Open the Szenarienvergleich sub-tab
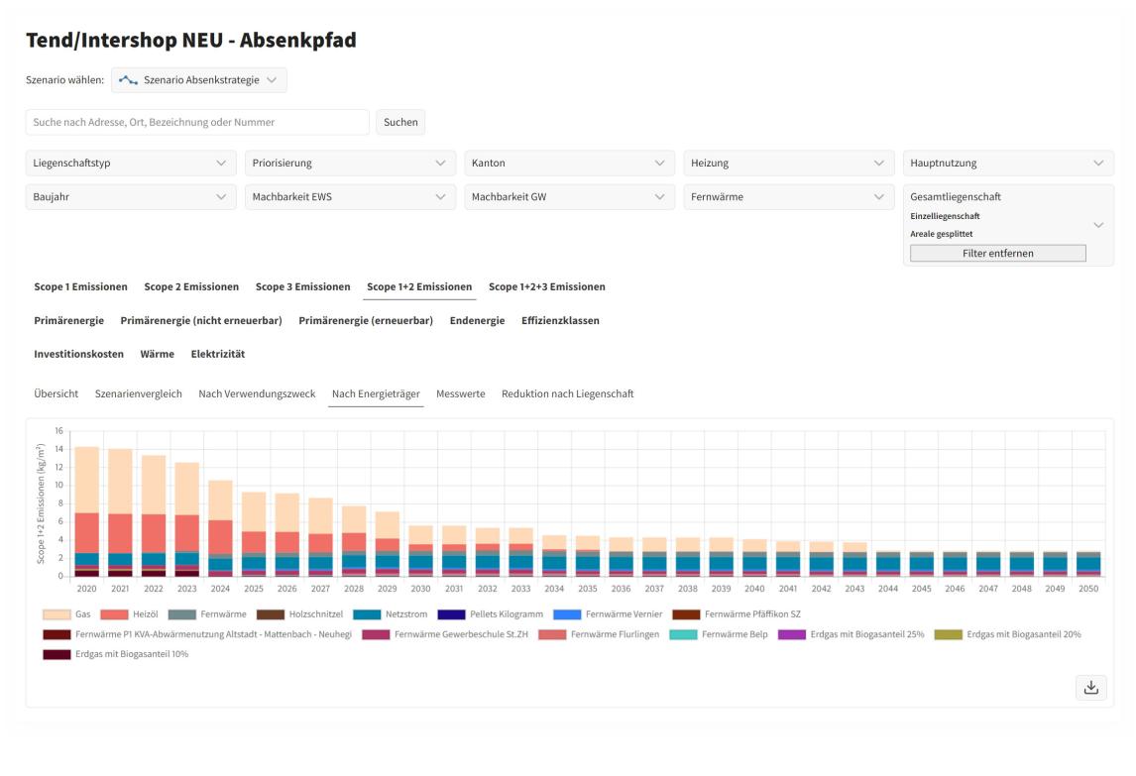 [x=139, y=394]
